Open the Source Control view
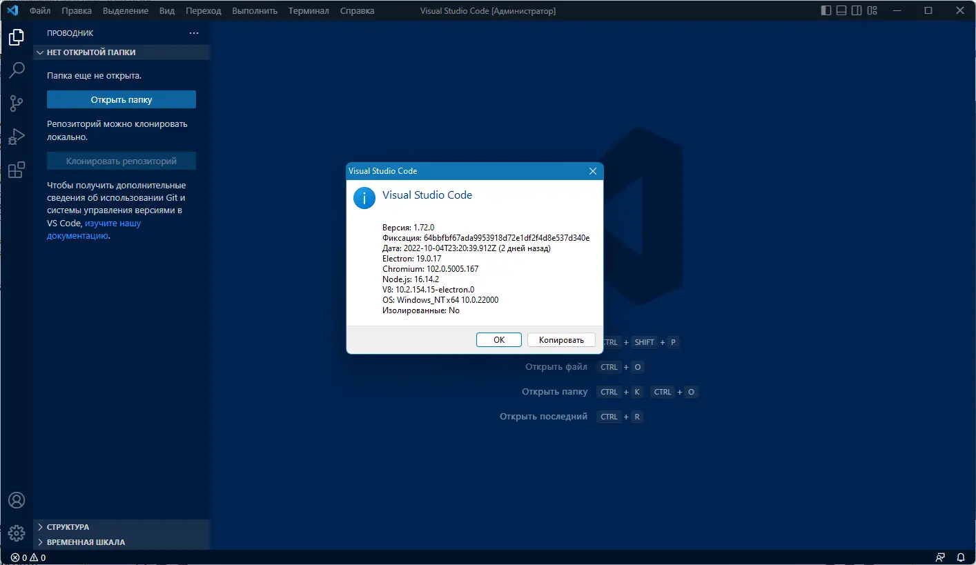The width and height of the screenshot is (976, 565). click(x=16, y=103)
